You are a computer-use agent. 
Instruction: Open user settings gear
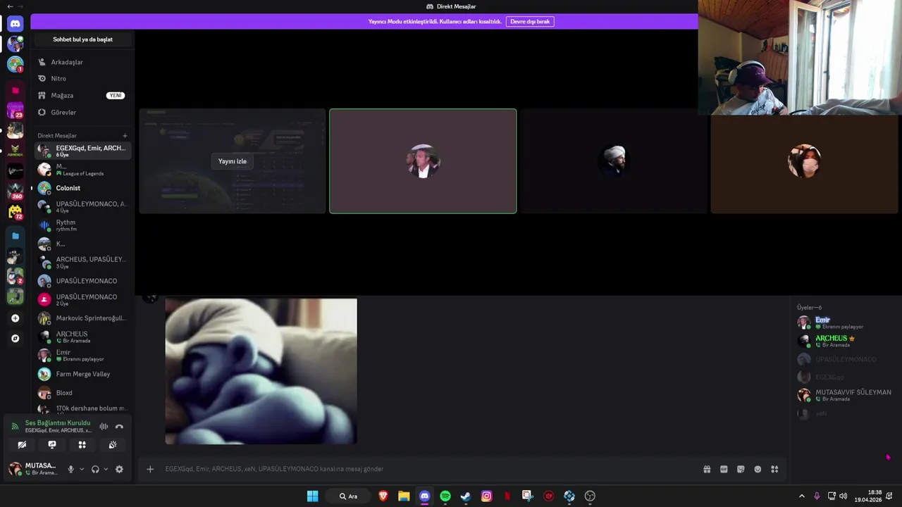119,470
